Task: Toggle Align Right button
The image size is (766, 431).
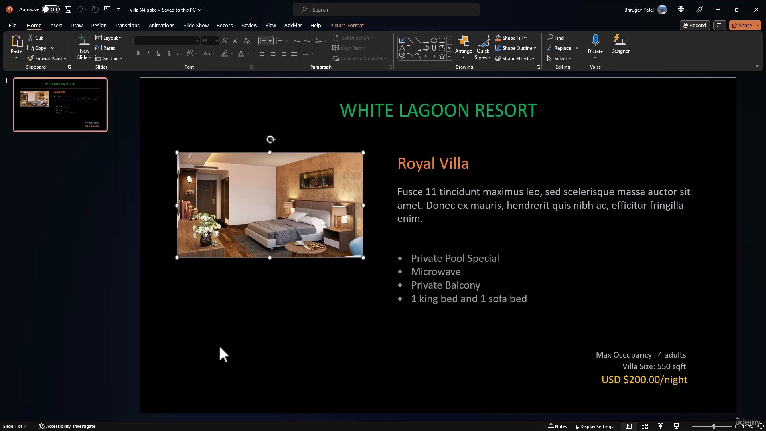Action: 283,53
